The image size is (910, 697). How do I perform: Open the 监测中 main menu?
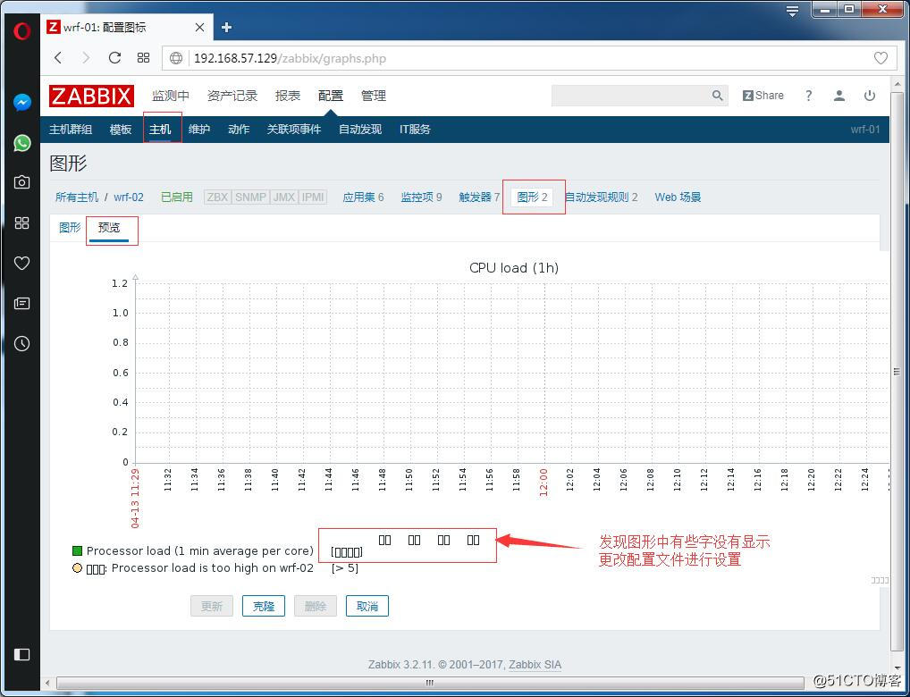171,96
